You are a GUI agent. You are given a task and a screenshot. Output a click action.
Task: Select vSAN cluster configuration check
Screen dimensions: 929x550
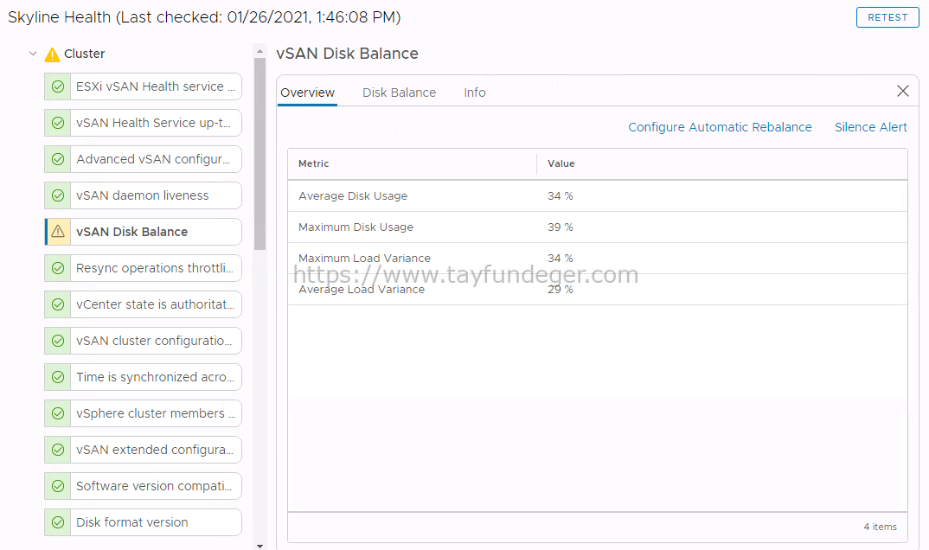(143, 341)
